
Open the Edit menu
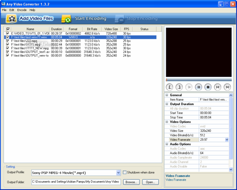[x=12, y=10]
